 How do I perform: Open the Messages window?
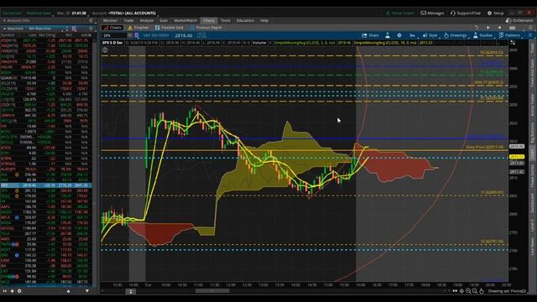[432, 13]
